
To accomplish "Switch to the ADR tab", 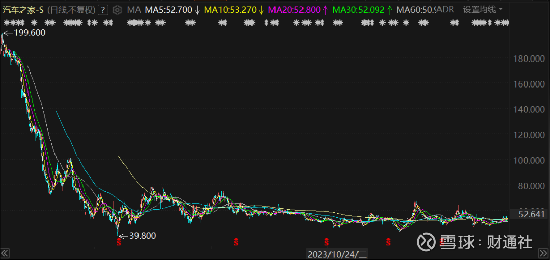I will [x=446, y=10].
